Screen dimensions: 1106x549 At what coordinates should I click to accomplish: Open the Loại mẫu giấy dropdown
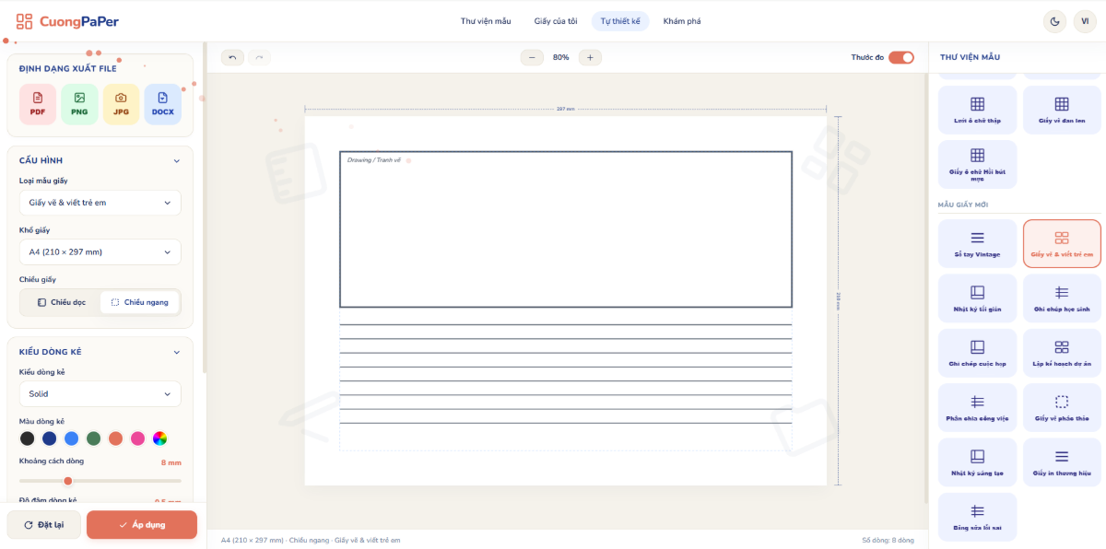point(100,203)
